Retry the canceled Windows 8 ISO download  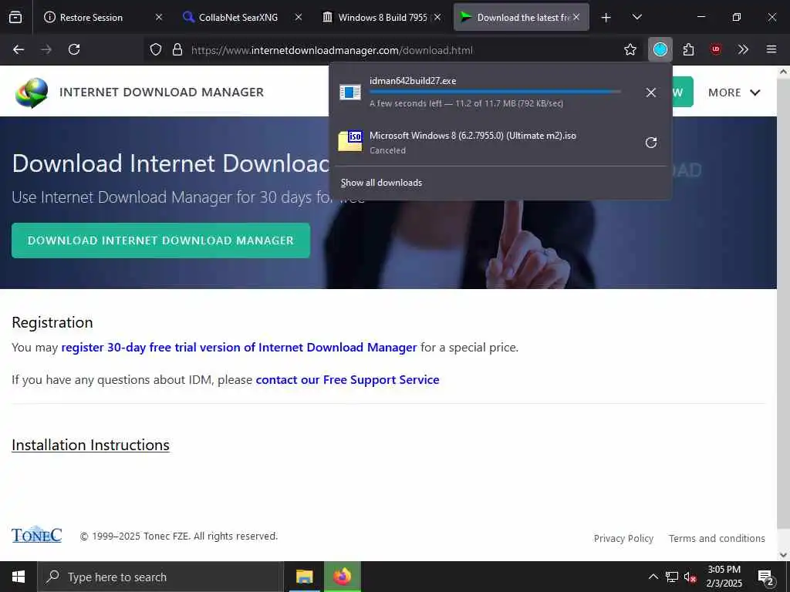point(651,143)
